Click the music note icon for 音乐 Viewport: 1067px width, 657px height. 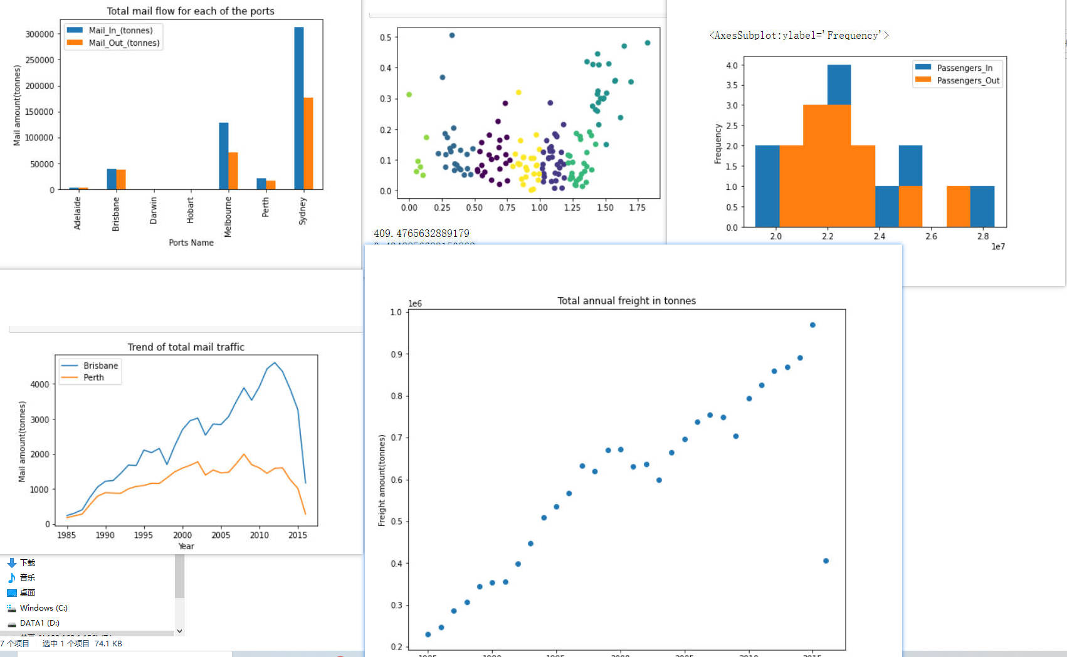pyautogui.click(x=11, y=578)
